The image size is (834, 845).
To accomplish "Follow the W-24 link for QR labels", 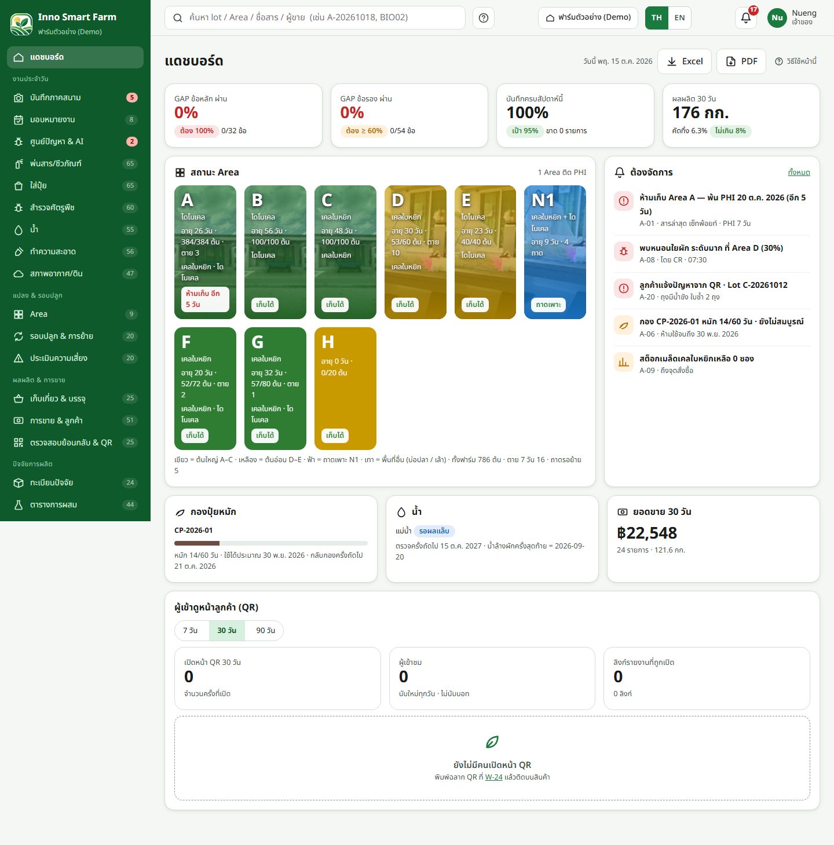I will pos(493,777).
